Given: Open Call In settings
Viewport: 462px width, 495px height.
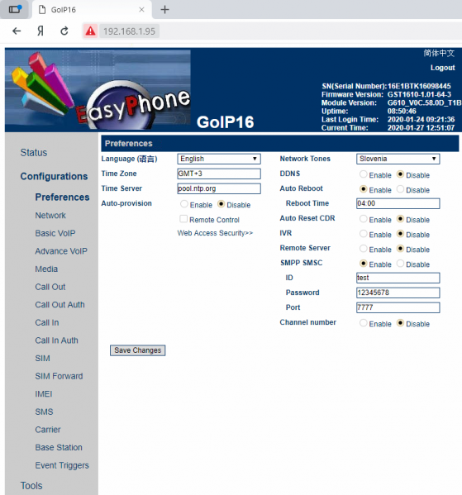Looking at the screenshot, I should 47,322.
